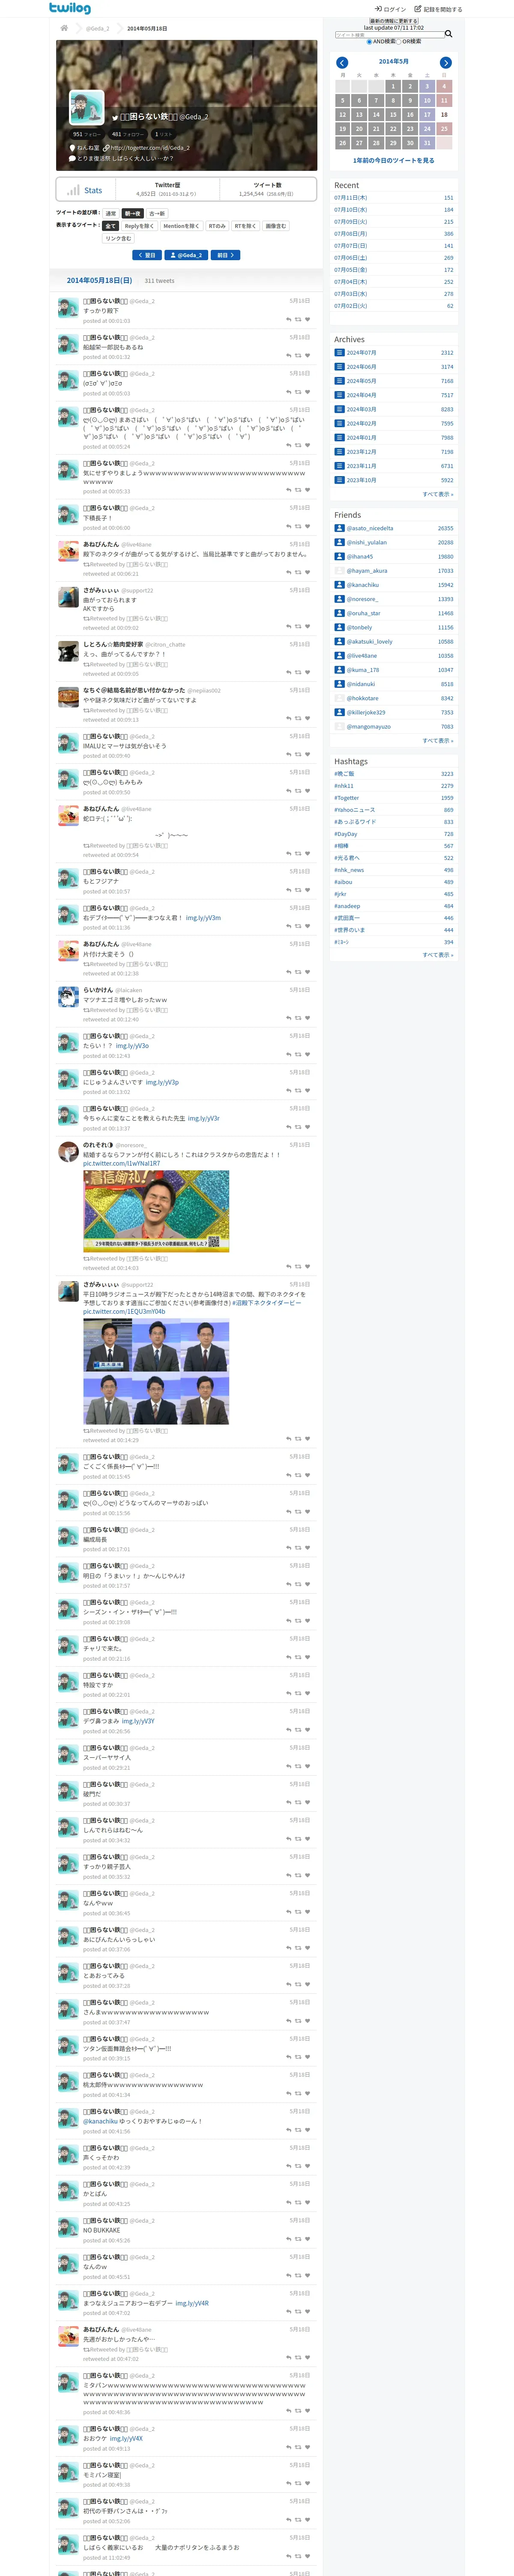Click user icon beside @nishi_yulalan

(x=339, y=542)
